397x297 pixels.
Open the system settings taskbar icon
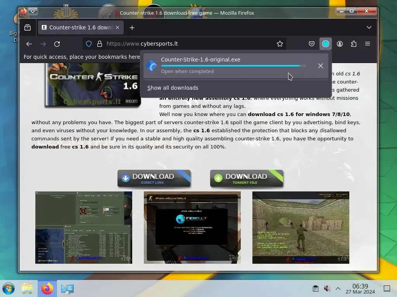[x=67, y=288]
